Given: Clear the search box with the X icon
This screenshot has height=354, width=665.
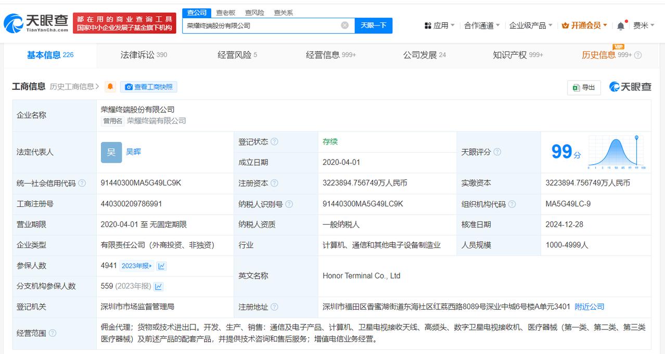Looking at the screenshot, I should point(344,25).
